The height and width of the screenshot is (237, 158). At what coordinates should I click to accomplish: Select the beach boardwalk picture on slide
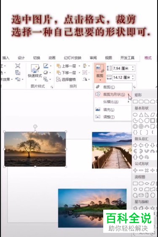(112, 150)
